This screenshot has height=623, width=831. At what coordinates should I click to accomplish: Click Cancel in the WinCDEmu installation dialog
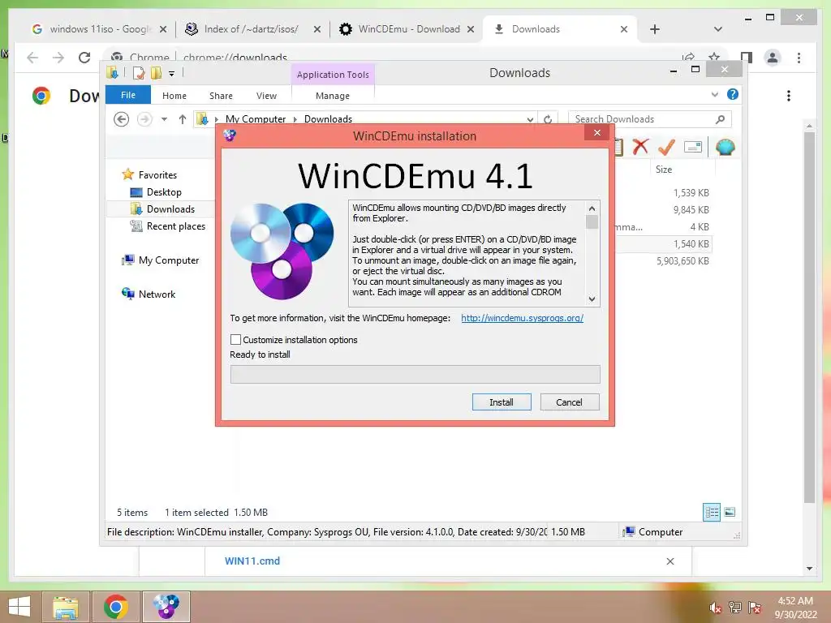click(x=569, y=402)
